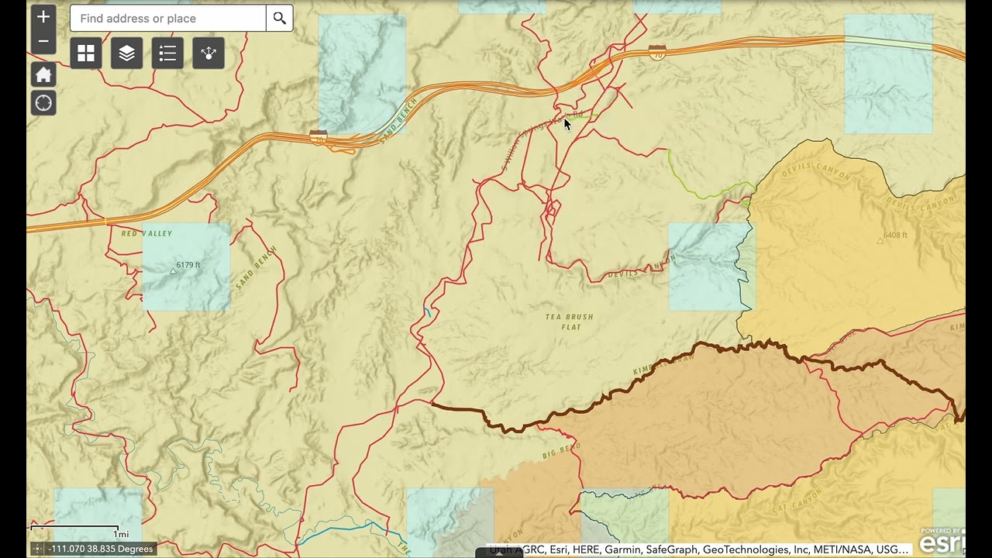Viewport: 992px width, 558px height.
Task: Click the I-70 shield near Sand Bench
Action: (x=319, y=137)
